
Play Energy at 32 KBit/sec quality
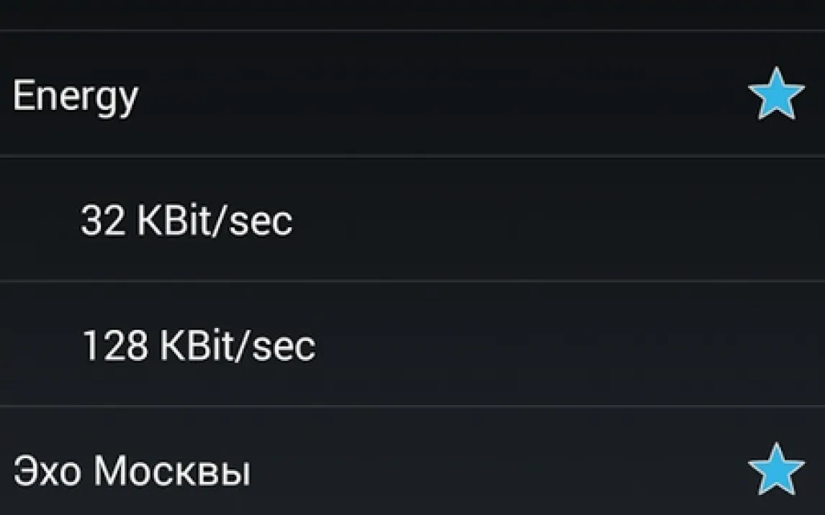(x=186, y=219)
